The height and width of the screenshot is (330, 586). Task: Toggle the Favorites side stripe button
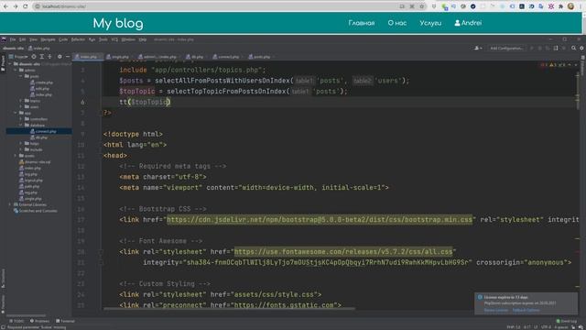click(3, 303)
